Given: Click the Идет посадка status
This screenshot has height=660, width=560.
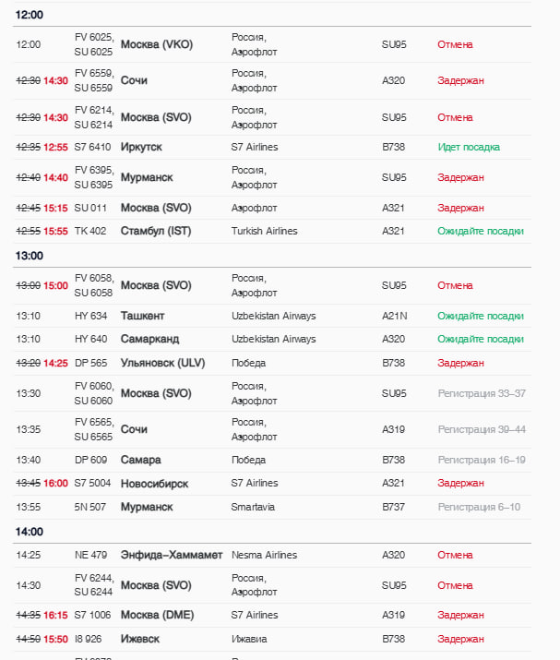Looking at the screenshot, I should pyautogui.click(x=469, y=148).
